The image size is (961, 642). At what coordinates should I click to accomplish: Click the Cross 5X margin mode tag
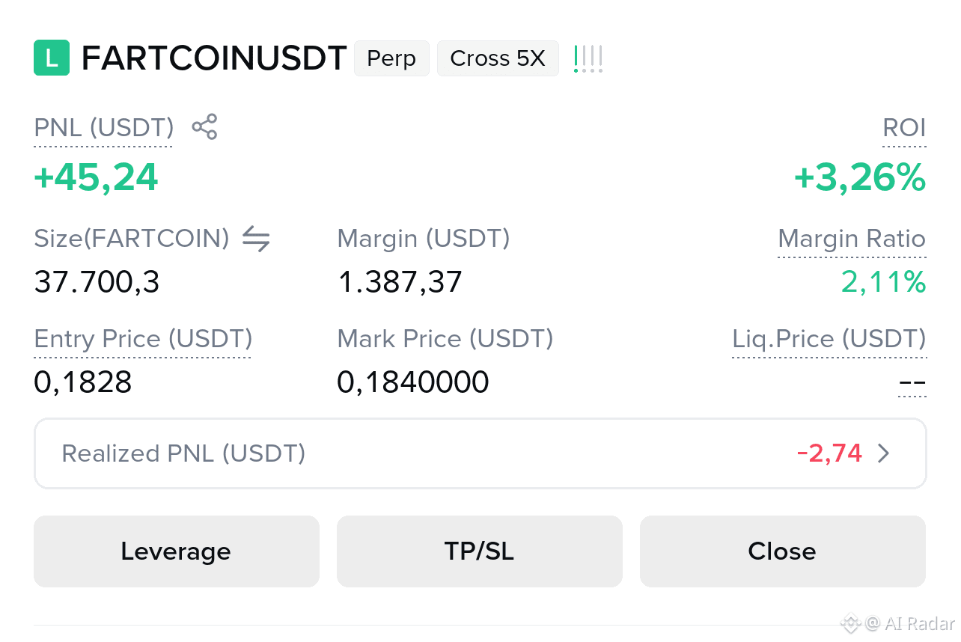coord(498,58)
